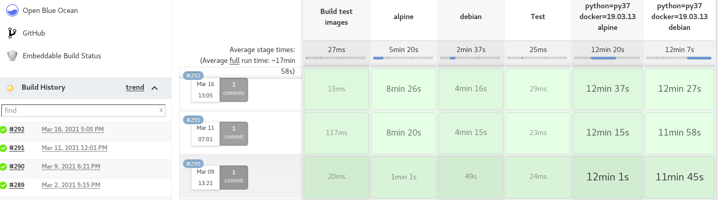Collapse the Build History panel chevron
The image size is (718, 200).
[x=155, y=88]
